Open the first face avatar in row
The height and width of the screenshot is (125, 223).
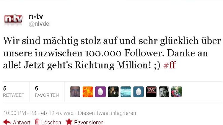[75, 92]
